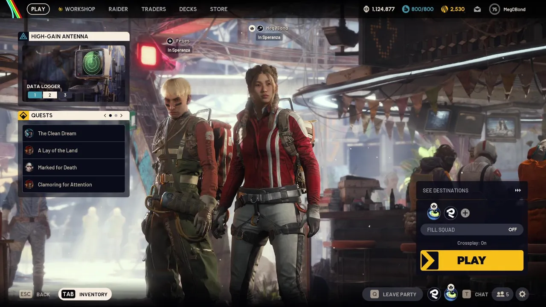Select Data Logger stage 3
The height and width of the screenshot is (307, 546).
pos(65,95)
